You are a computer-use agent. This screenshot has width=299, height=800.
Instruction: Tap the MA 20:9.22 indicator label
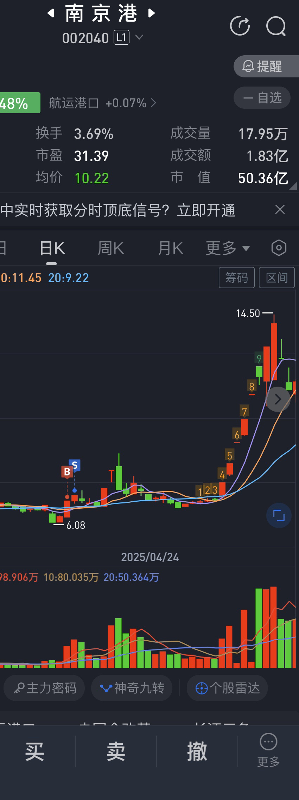[68, 278]
